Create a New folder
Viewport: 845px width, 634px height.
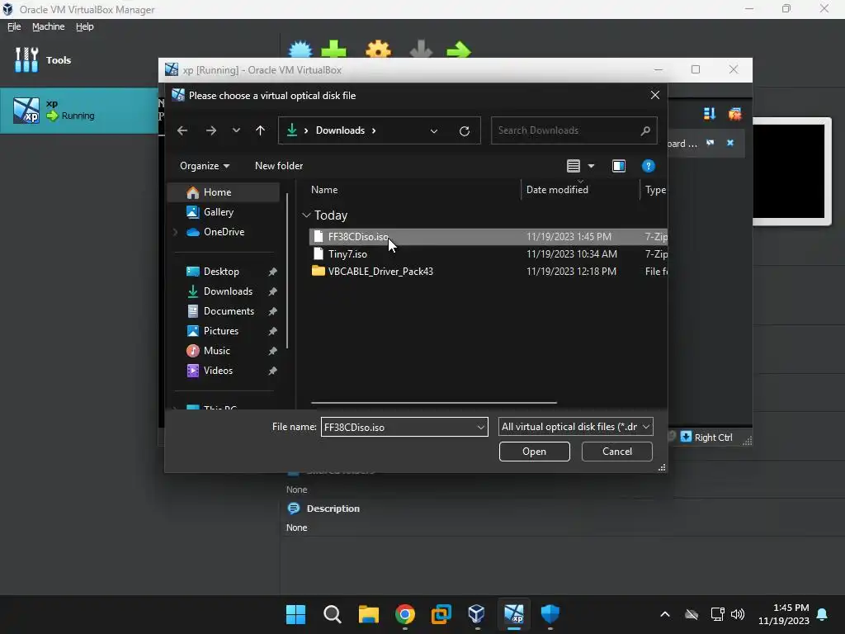click(279, 166)
